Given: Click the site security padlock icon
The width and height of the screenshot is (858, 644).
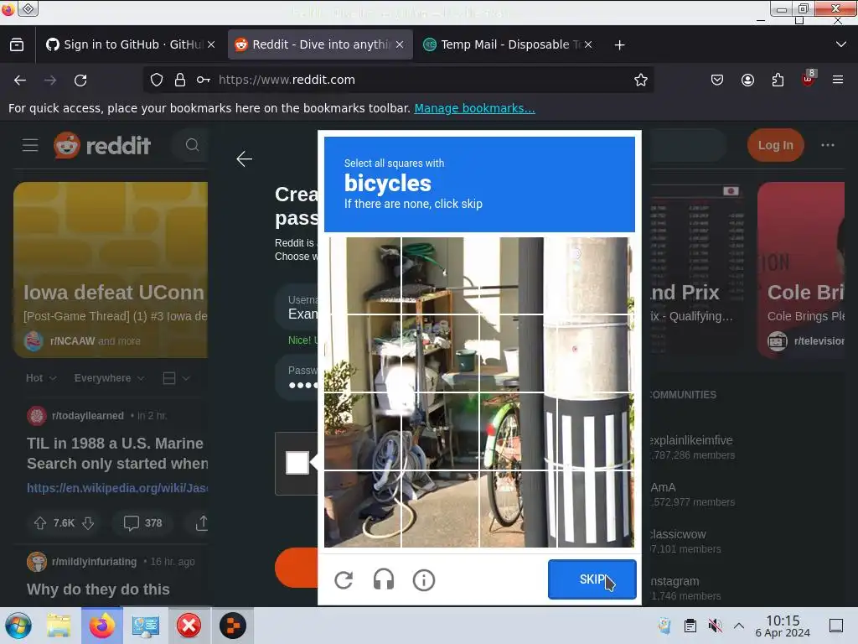Looking at the screenshot, I should pyautogui.click(x=180, y=80).
